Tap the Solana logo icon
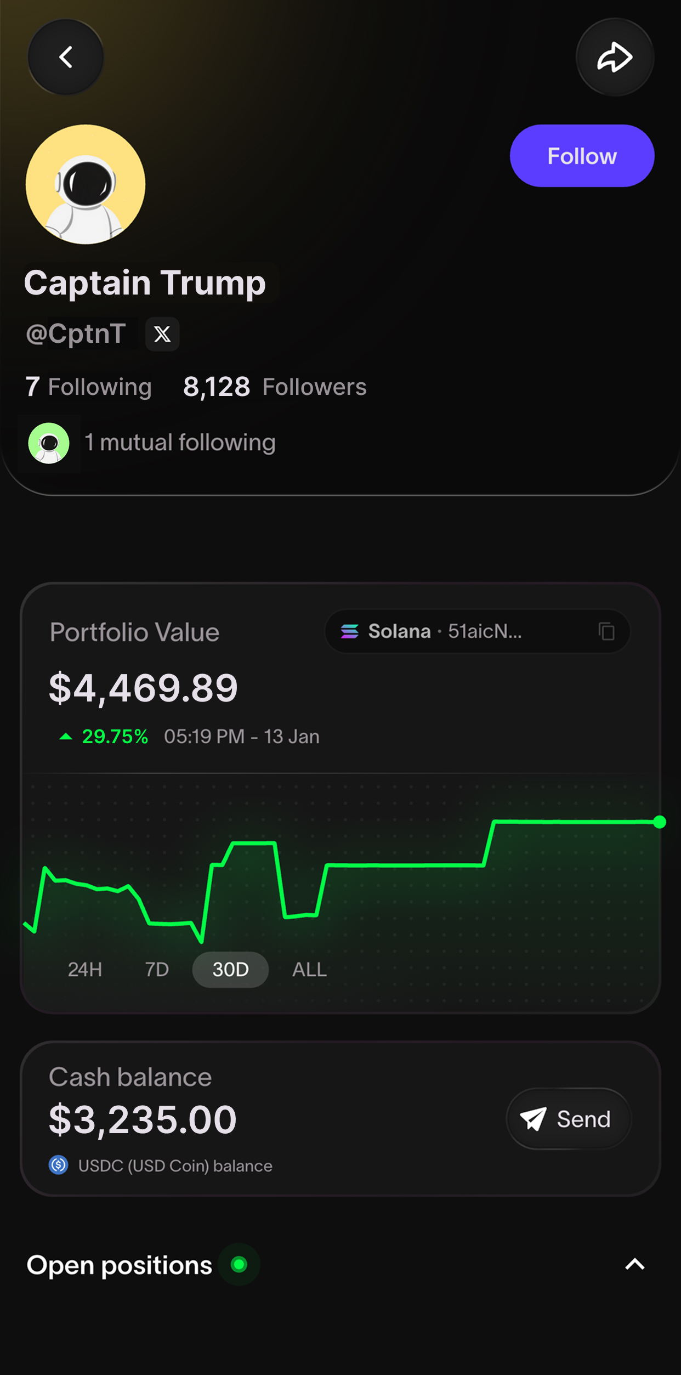The height and width of the screenshot is (1375, 681). pyautogui.click(x=350, y=631)
